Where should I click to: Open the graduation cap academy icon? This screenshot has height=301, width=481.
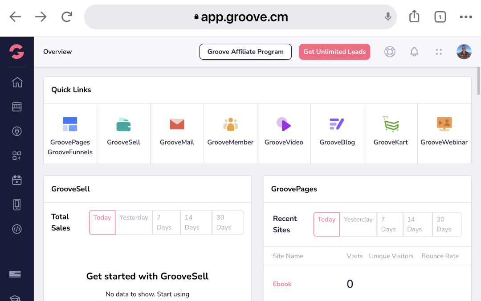pyautogui.click(x=15, y=298)
